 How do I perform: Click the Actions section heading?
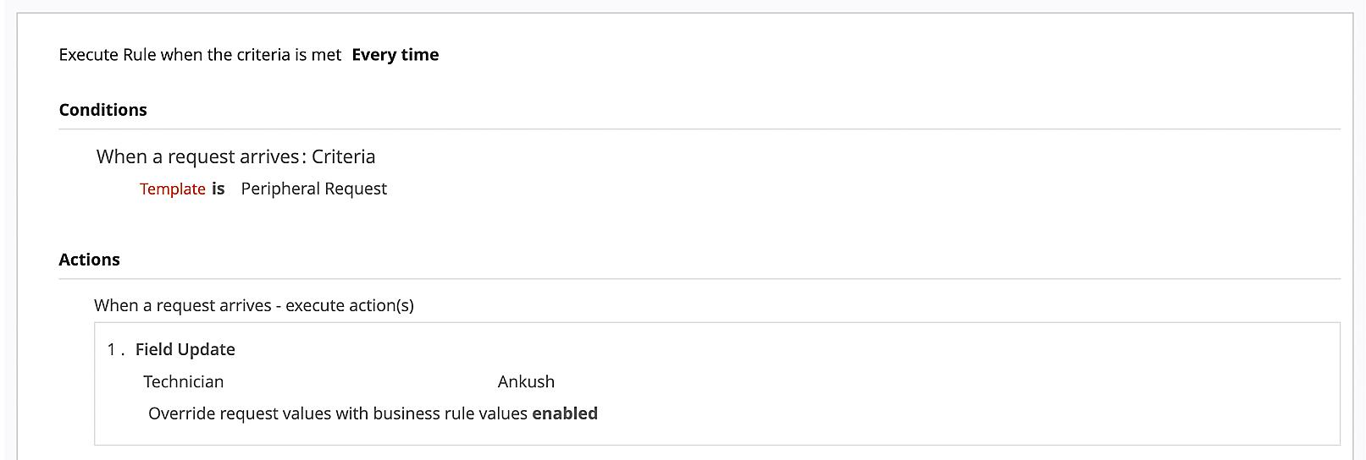pos(89,260)
